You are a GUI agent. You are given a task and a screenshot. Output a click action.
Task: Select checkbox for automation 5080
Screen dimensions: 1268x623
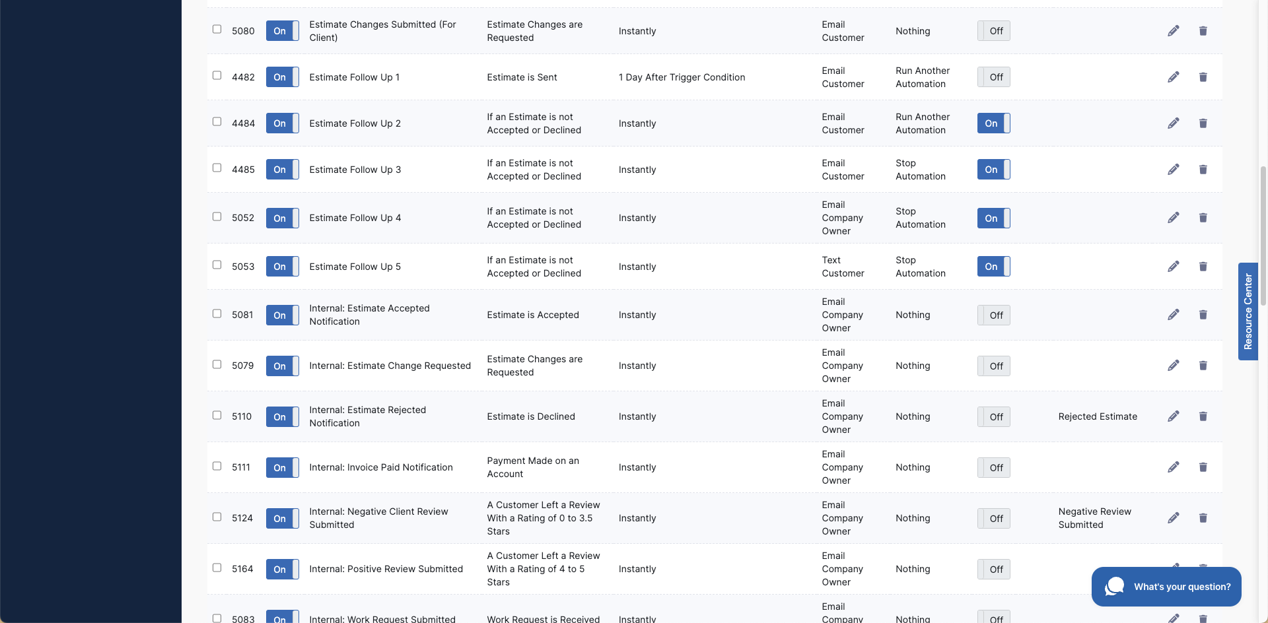click(217, 29)
